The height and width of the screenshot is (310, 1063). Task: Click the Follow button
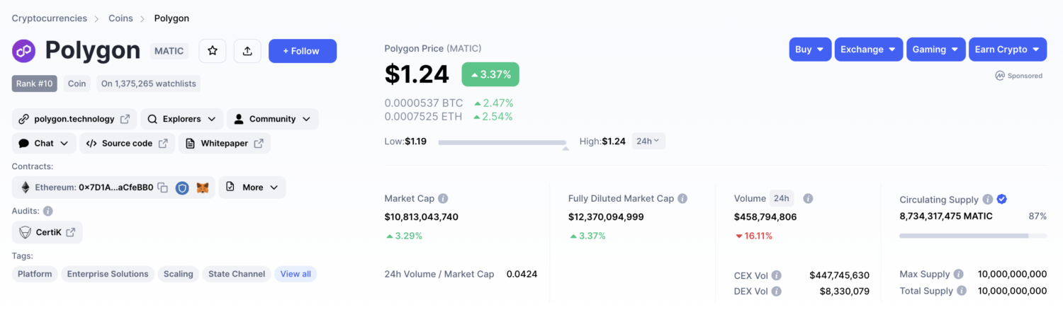point(303,51)
